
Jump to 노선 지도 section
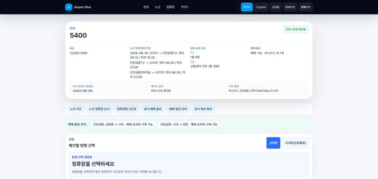coord(76,109)
